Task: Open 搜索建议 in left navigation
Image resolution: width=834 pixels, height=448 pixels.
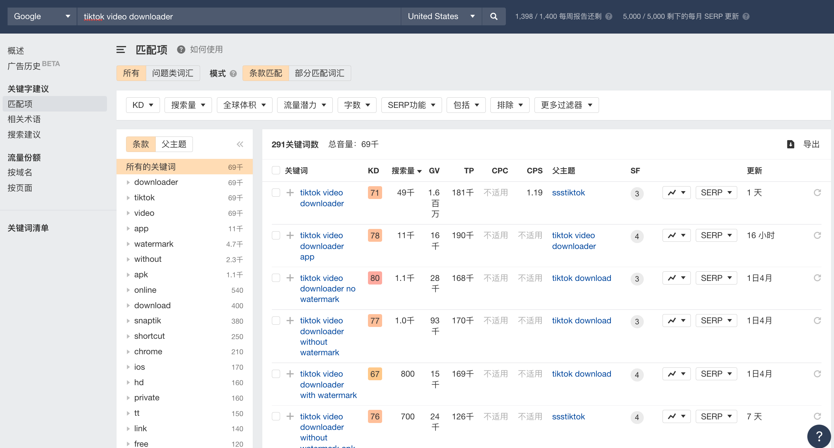Action: (x=24, y=135)
